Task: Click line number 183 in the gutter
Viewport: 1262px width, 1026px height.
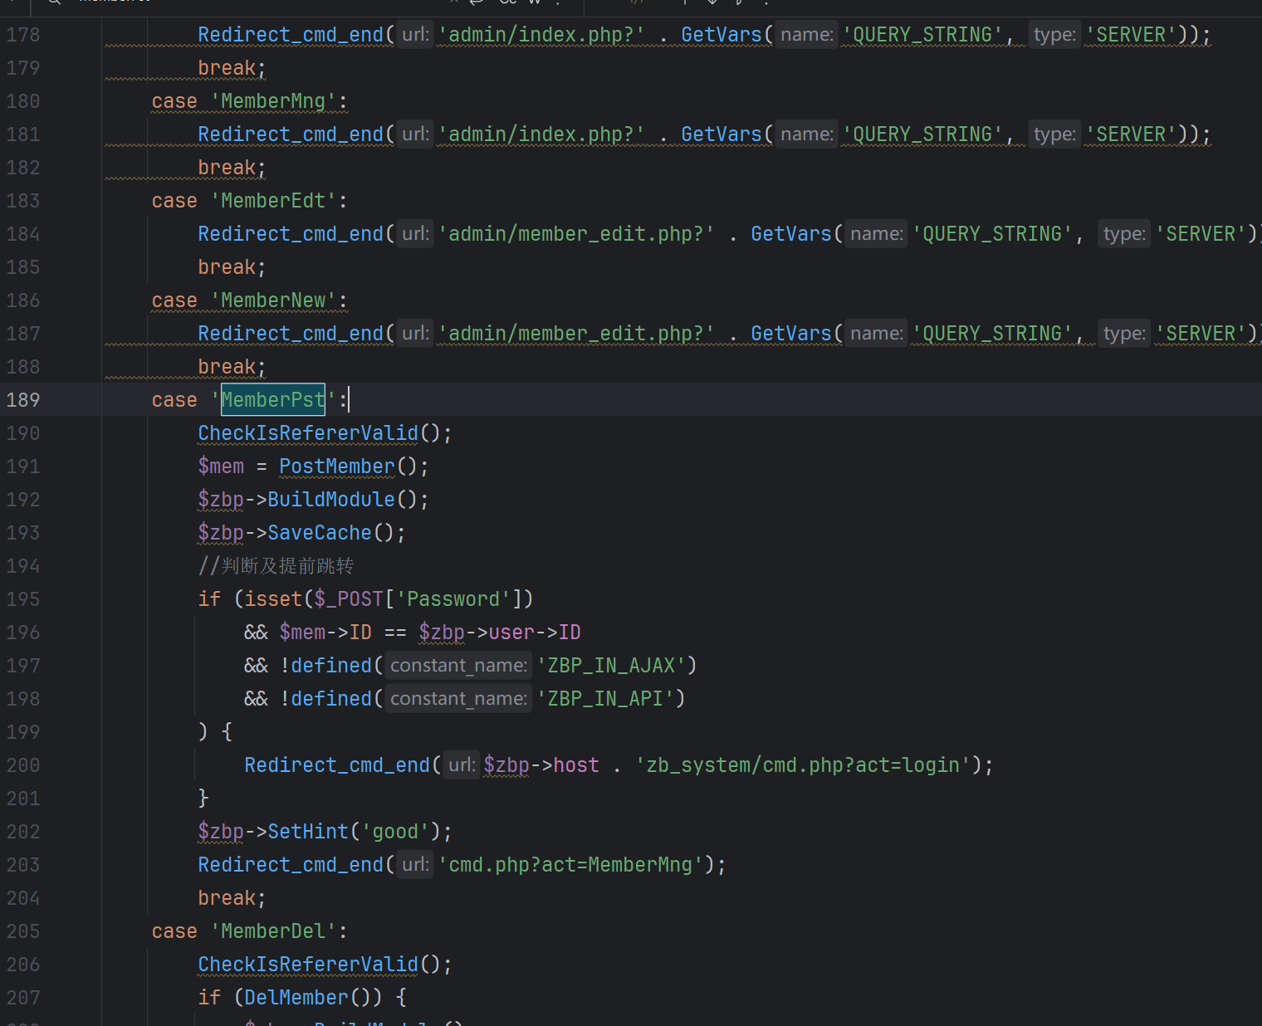Action: point(23,201)
